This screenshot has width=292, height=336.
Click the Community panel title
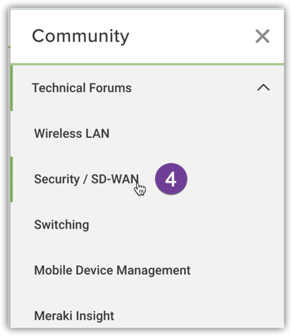80,36
